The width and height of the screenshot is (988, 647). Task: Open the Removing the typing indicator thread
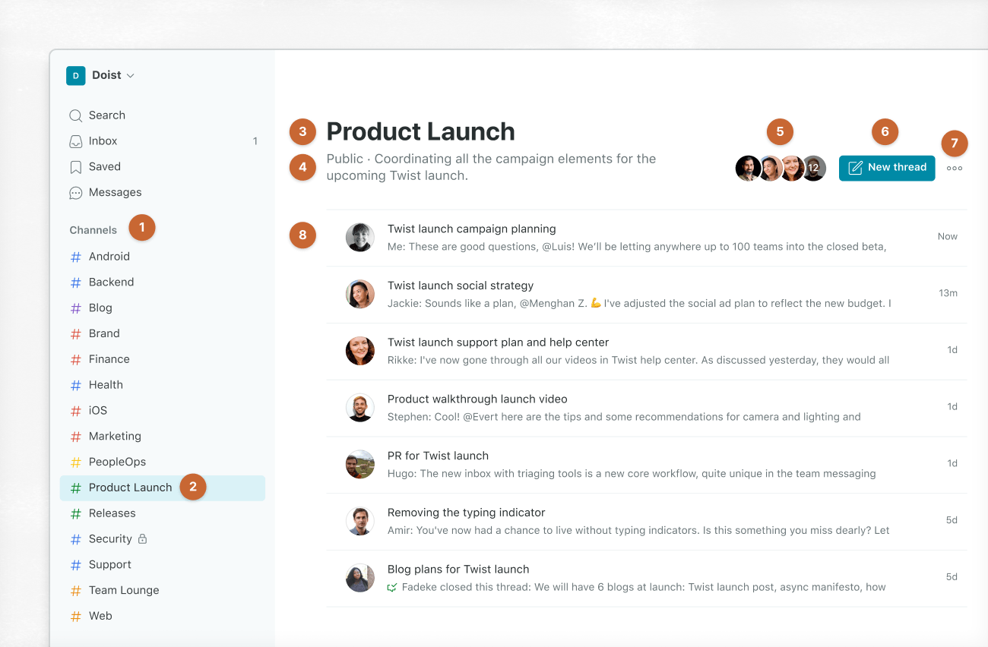(x=466, y=513)
